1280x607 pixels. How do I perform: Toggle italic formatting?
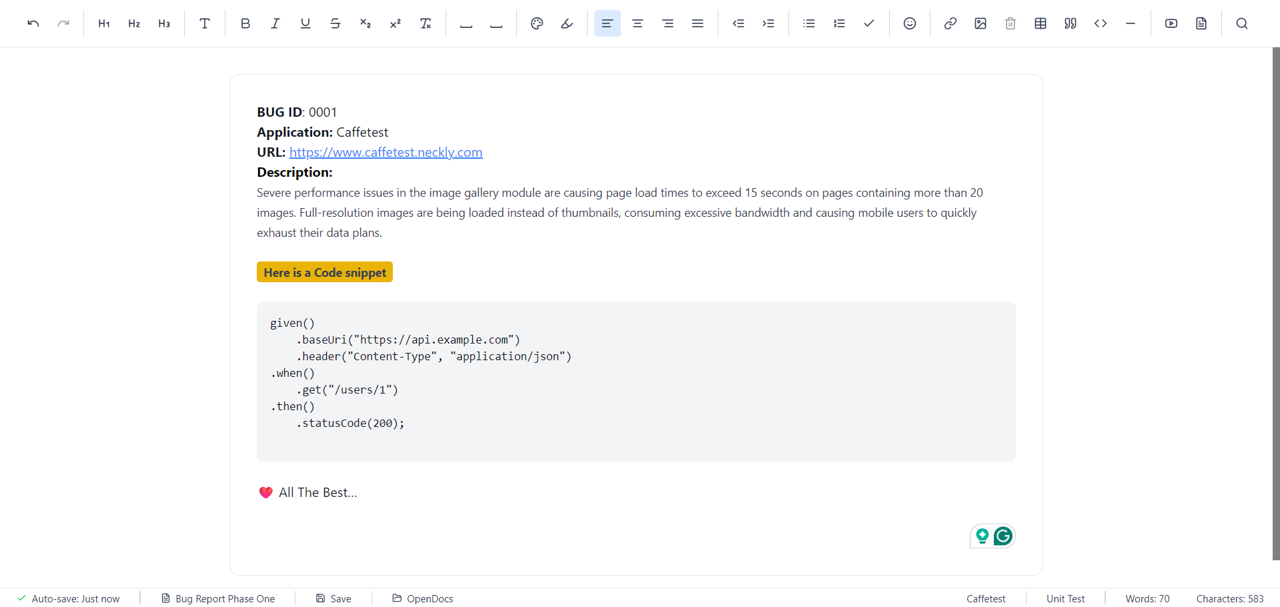275,23
